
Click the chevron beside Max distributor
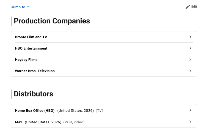coord(190,122)
